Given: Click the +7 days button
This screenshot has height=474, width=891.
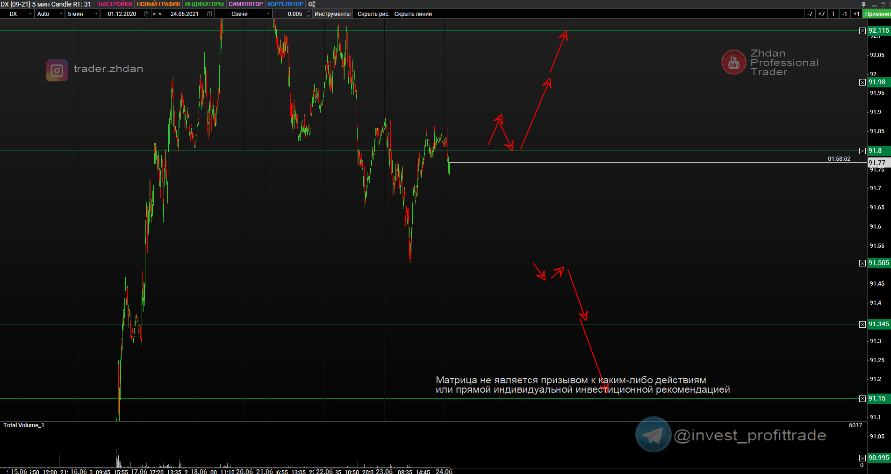Looking at the screenshot, I should pyautogui.click(x=821, y=14).
